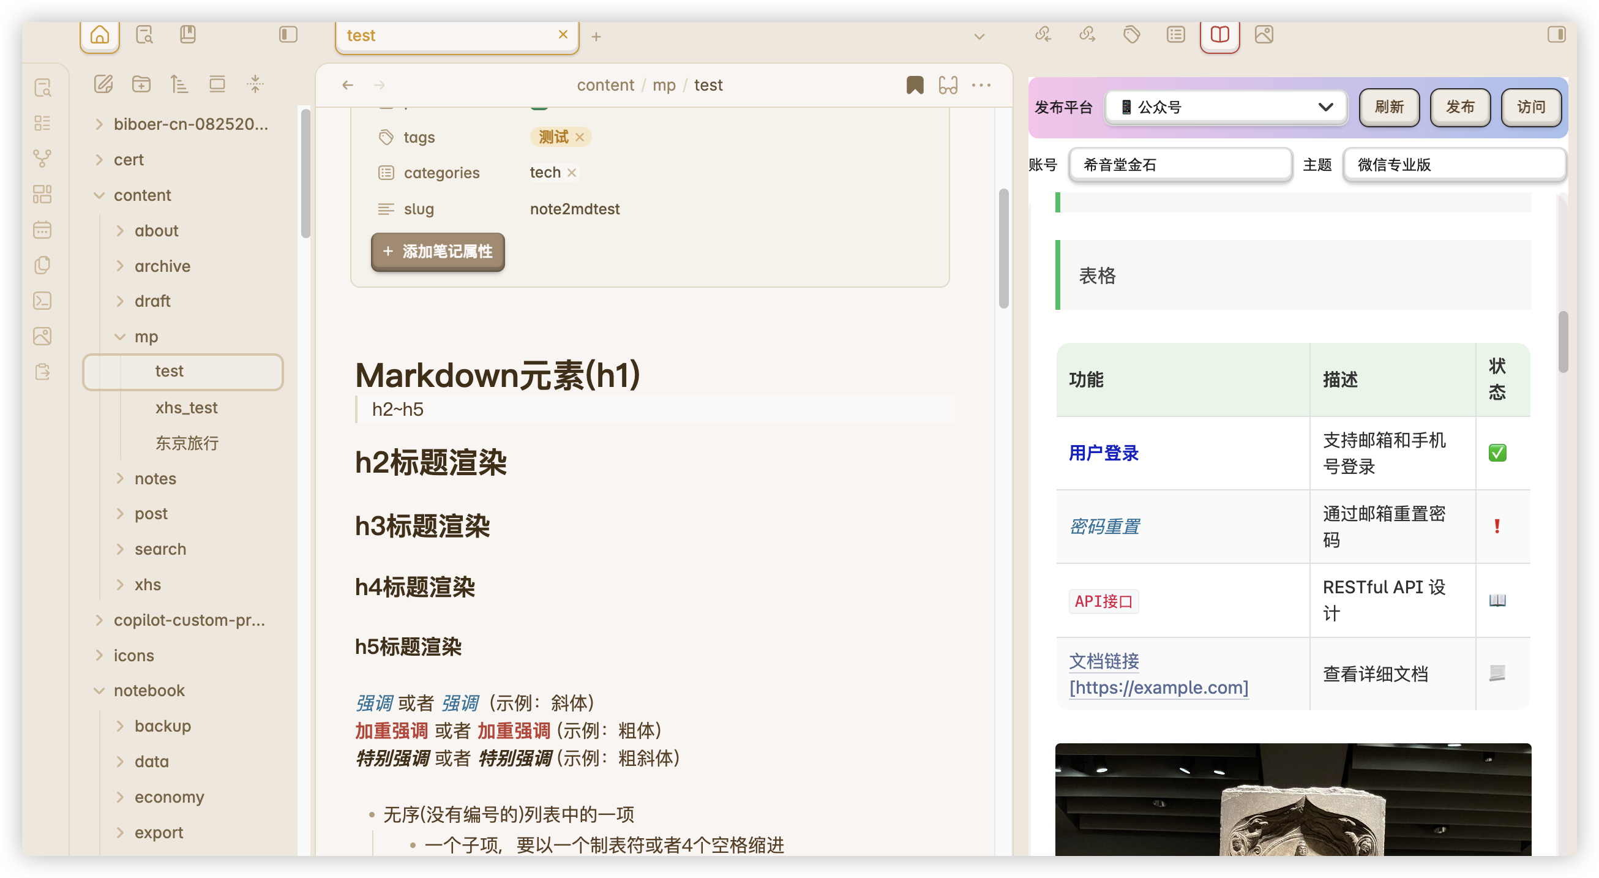Click the new folder icon
The width and height of the screenshot is (1599, 878).
141,84
